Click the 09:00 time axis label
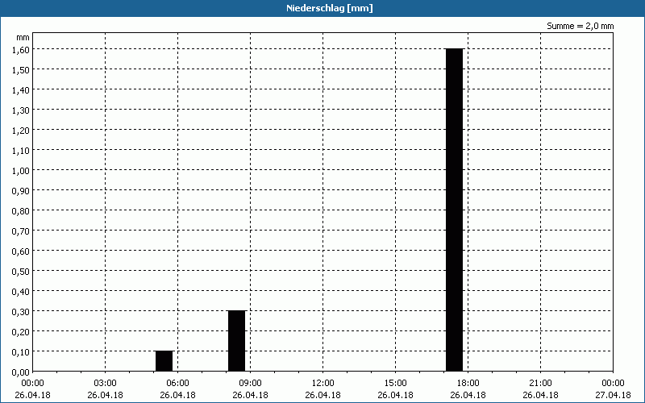This screenshot has height=403, width=645. coord(250,384)
